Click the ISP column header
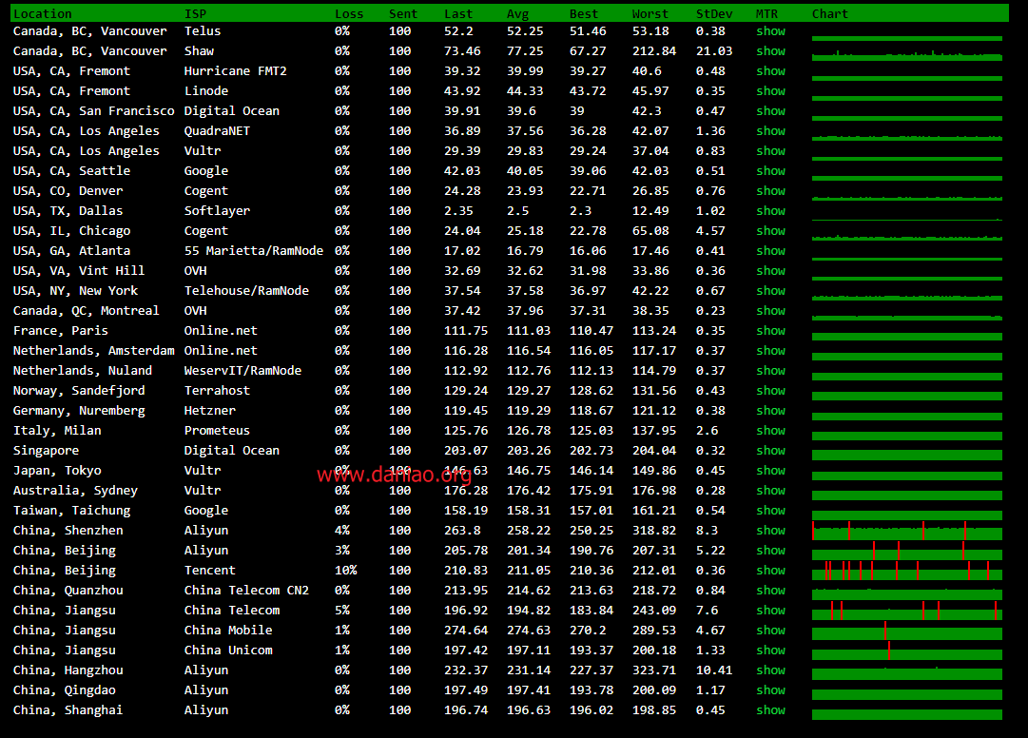The width and height of the screenshot is (1028, 738). coord(195,13)
